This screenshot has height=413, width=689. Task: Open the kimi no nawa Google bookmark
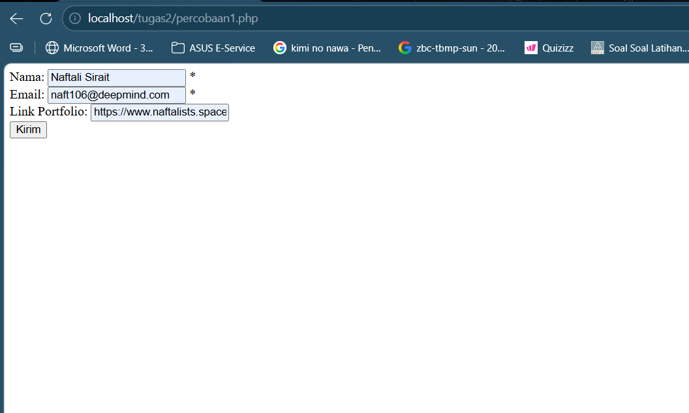[x=327, y=48]
